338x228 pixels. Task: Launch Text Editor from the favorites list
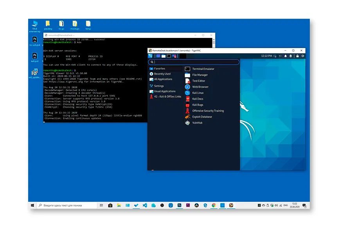[x=212, y=81]
